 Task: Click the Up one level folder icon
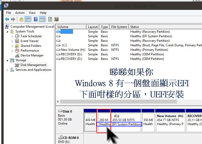coord(21,19)
